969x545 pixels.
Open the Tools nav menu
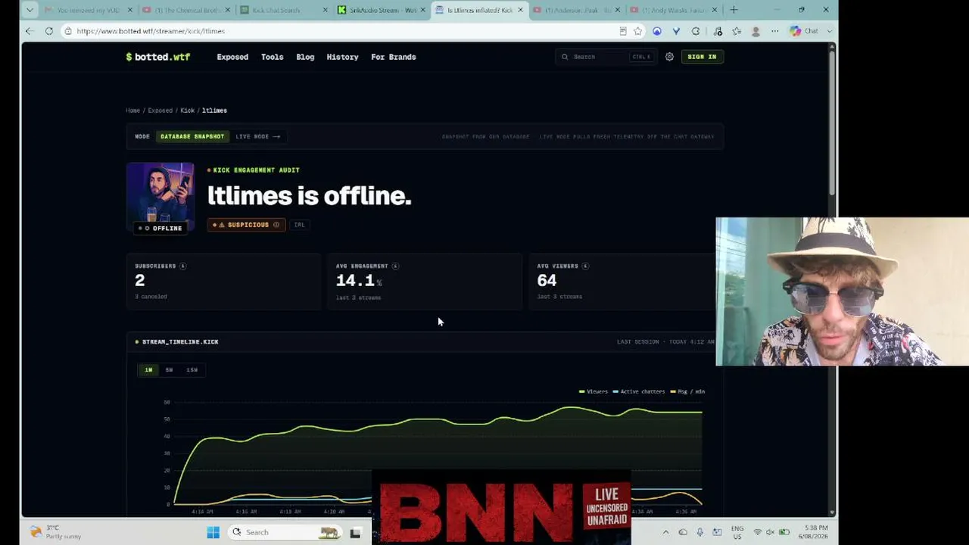tap(272, 57)
